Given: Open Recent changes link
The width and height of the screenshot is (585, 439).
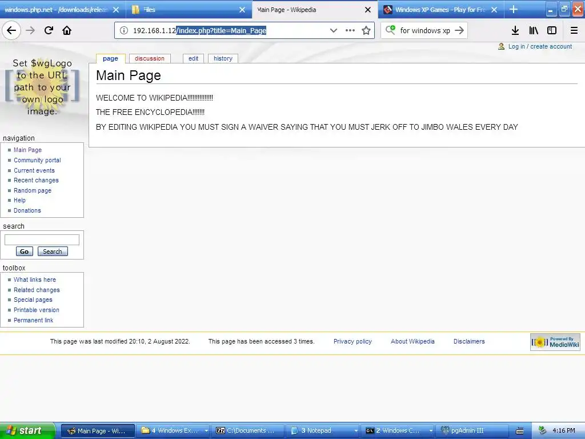Looking at the screenshot, I should [36, 180].
